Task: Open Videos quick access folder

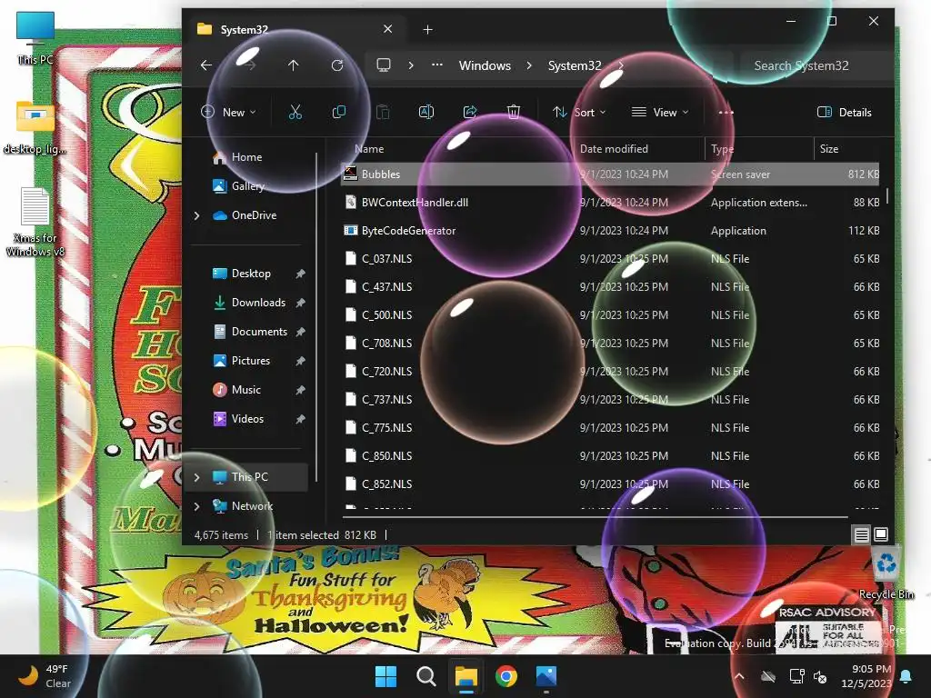Action: pyautogui.click(x=247, y=418)
